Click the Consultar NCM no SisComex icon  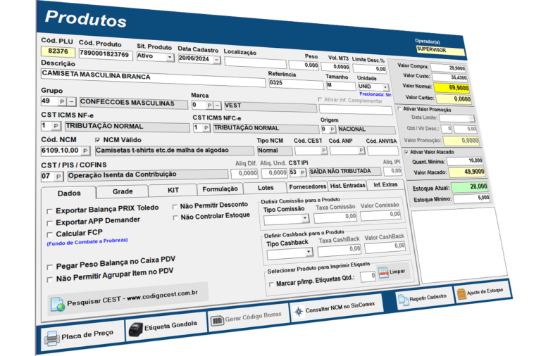coord(298,312)
